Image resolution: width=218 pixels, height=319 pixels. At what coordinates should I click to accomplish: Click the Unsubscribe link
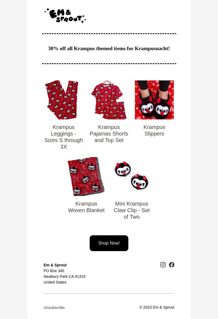(54, 308)
